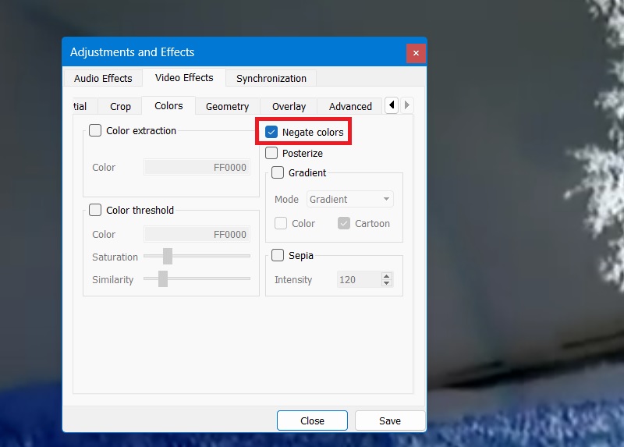The width and height of the screenshot is (624, 447).
Task: Select the Video Effects tab
Action: point(184,77)
